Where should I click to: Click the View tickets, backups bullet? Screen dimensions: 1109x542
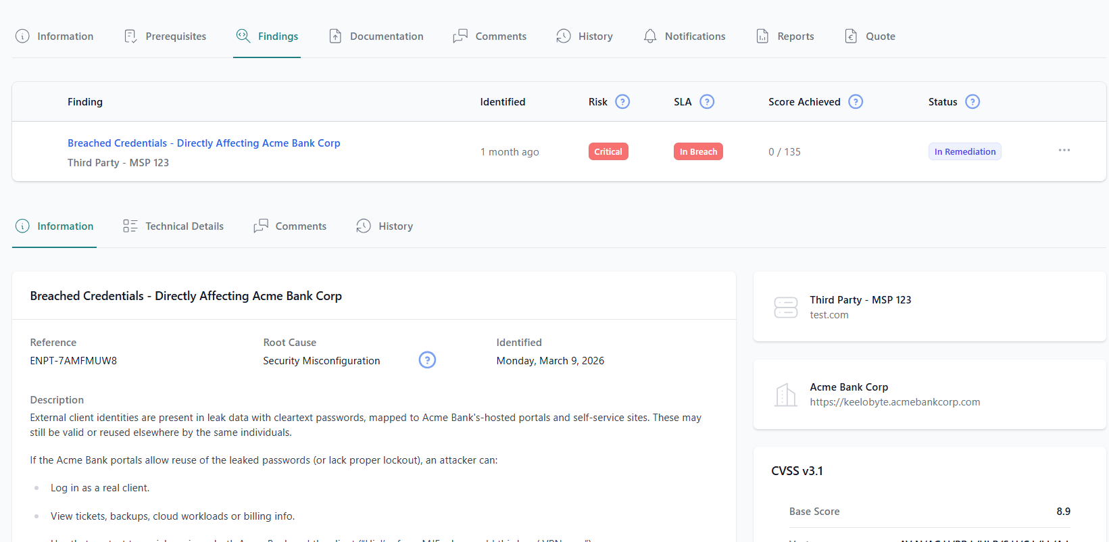[x=173, y=516]
